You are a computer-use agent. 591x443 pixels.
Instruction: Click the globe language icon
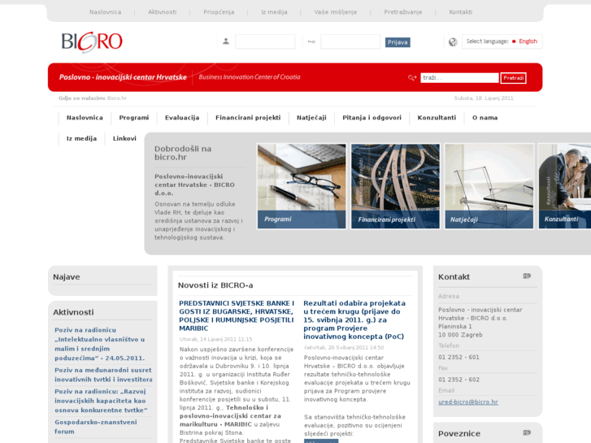coord(453,41)
